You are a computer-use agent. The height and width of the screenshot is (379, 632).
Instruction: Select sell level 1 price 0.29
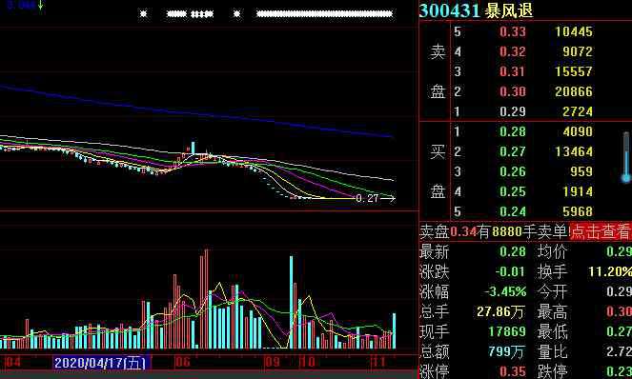click(x=512, y=111)
